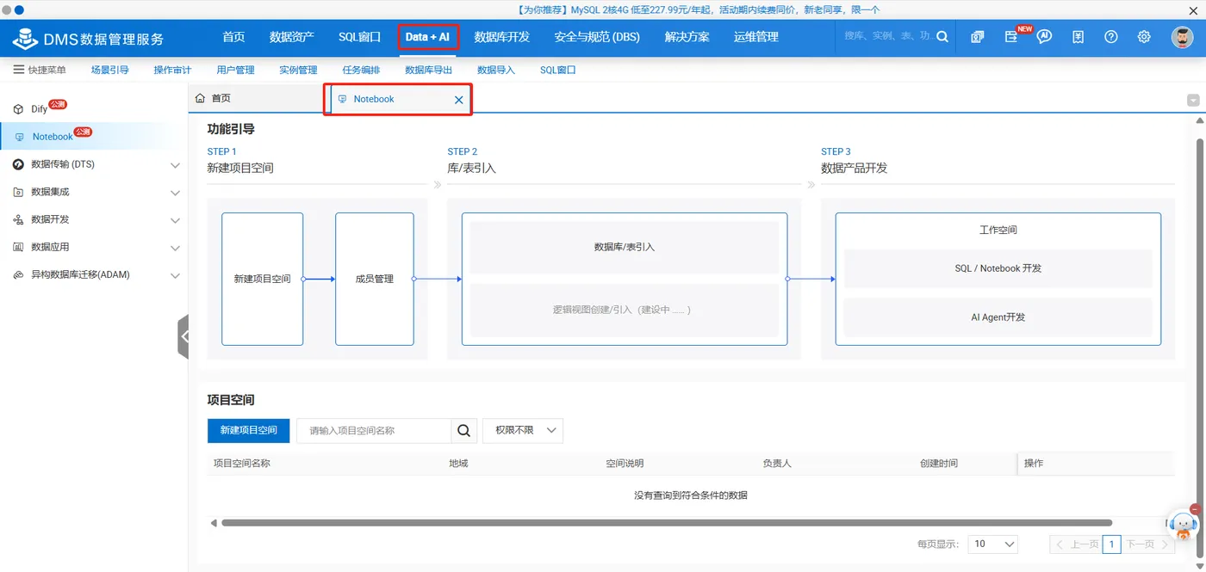Click the table's horizontal scrollbar thumb
Viewport: 1206px width, 572px height.
667,523
